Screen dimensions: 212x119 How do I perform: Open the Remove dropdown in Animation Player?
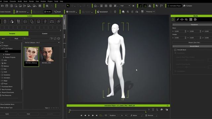[x=150, y=115]
